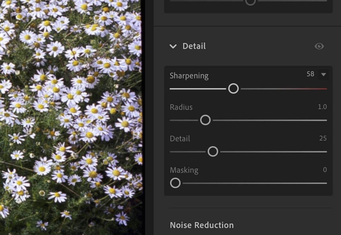341x235 pixels.
Task: Collapse the Detail section chevron
Action: [173, 46]
